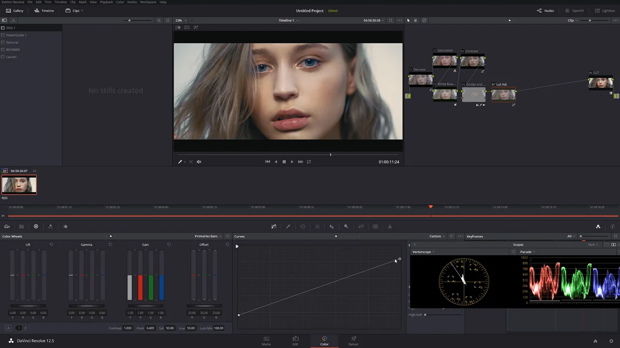Open the Keyframes All dropdown
The width and height of the screenshot is (620, 348).
point(571,236)
